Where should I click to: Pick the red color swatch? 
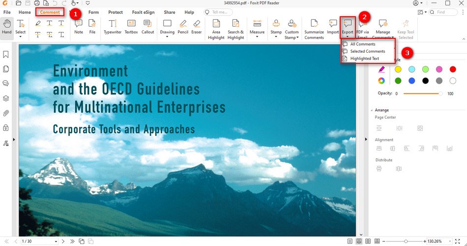point(453,69)
